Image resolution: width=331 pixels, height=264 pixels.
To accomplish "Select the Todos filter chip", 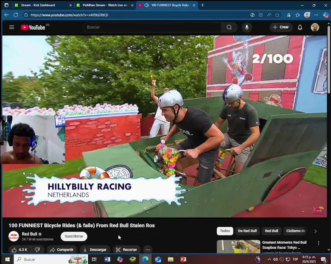I will point(225,231).
